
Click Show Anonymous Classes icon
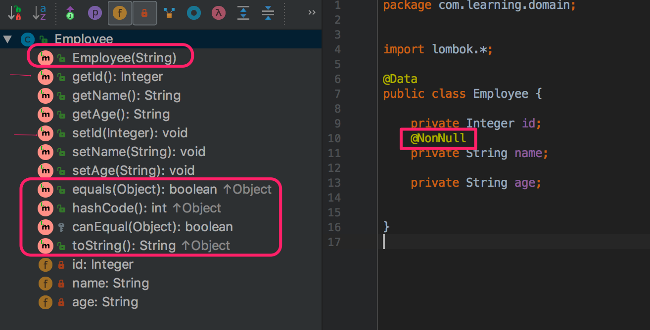(x=169, y=13)
